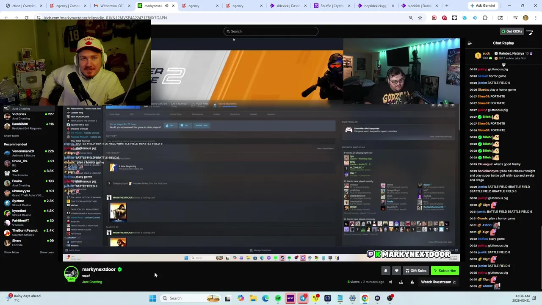Viewport: 542px width, 305px height.
Task: Open Spotify from taskbar
Action: point(278,299)
